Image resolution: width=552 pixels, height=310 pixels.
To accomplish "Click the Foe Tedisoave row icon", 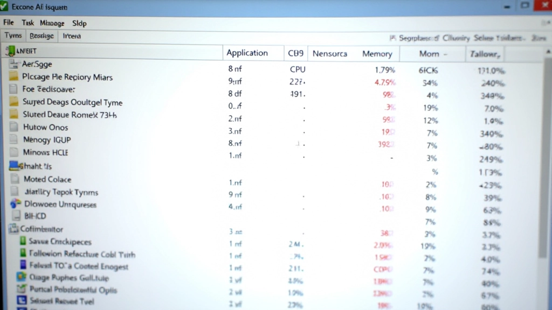I will 13,89.
